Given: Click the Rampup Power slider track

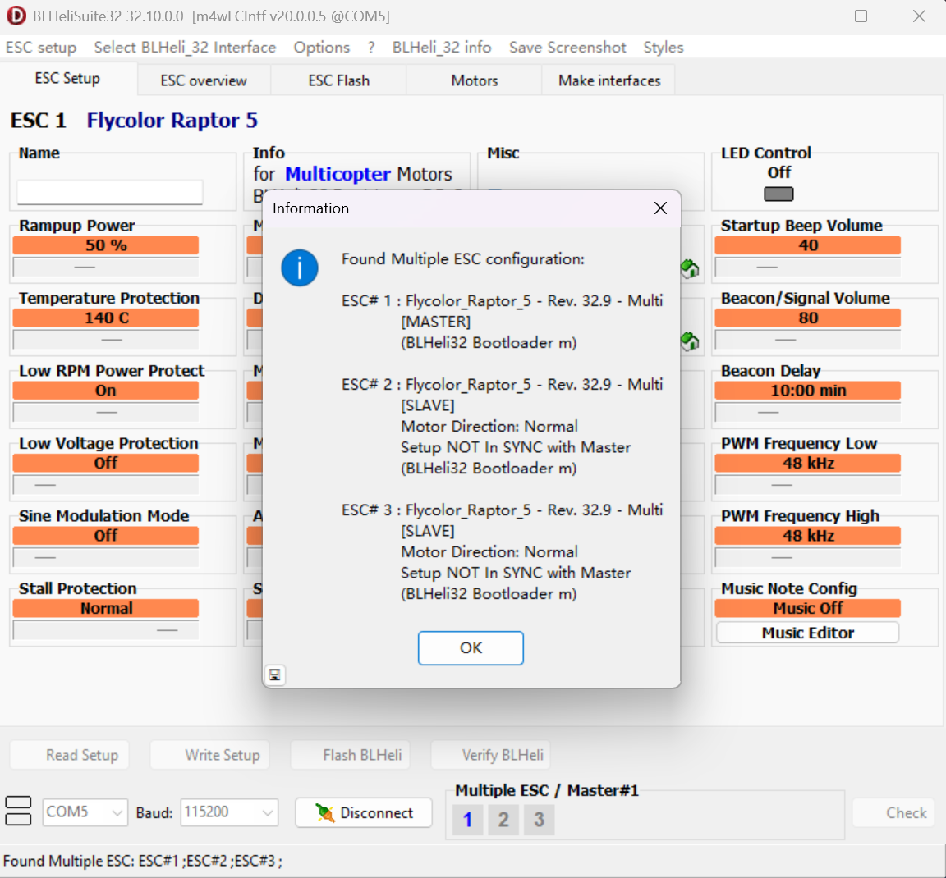Looking at the screenshot, I should pyautogui.click(x=106, y=267).
